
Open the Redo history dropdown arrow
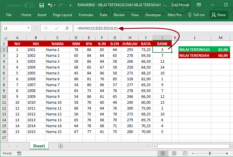[65, 5]
